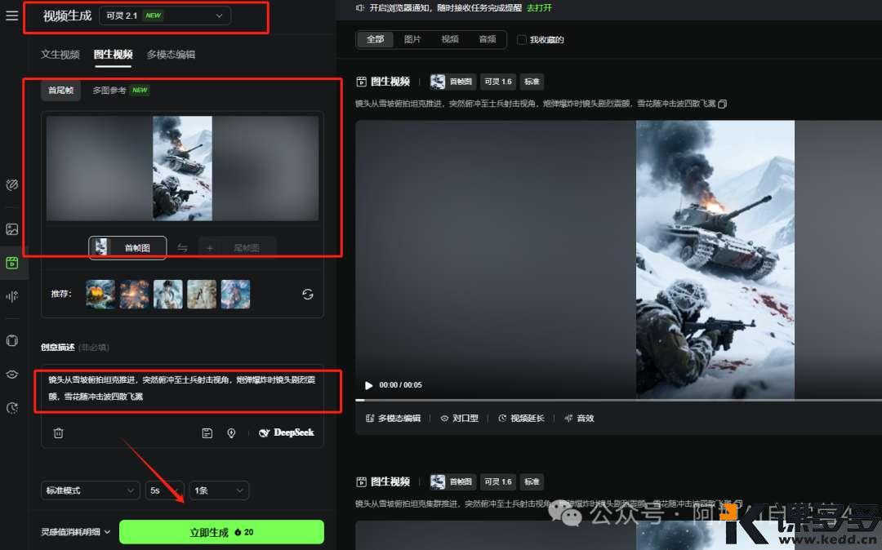Play the first tank video
This screenshot has height=550, width=882.
[x=368, y=385]
